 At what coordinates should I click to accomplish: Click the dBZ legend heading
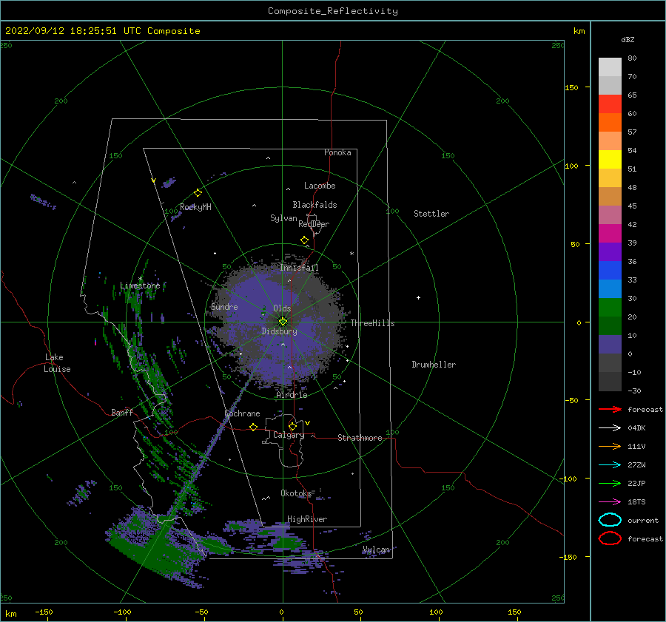[x=628, y=39]
